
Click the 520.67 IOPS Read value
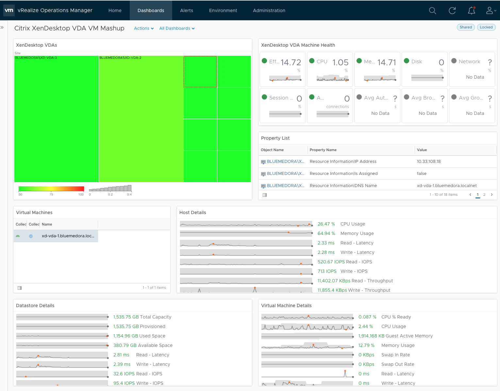(x=331, y=262)
